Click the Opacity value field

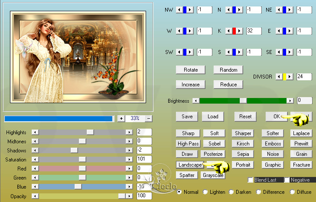(144, 196)
